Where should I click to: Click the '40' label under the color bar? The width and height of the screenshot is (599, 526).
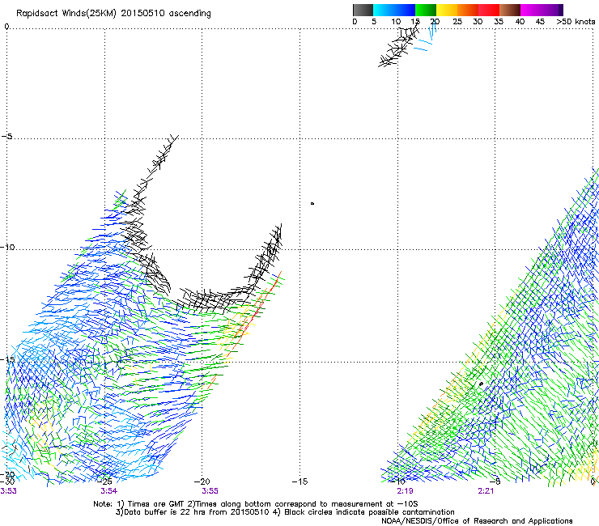click(x=520, y=22)
